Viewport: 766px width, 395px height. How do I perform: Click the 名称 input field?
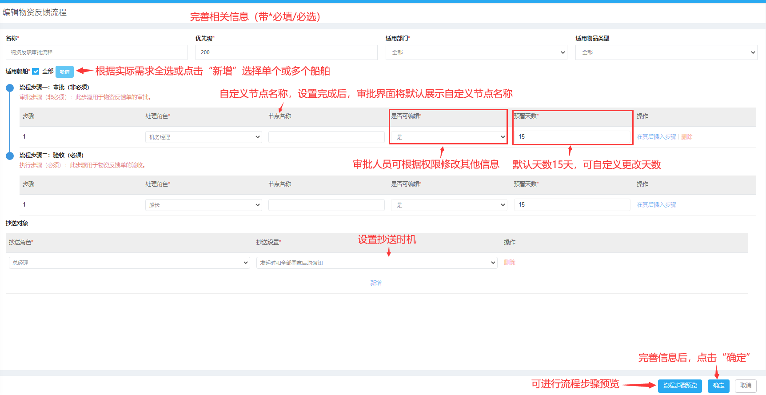96,52
